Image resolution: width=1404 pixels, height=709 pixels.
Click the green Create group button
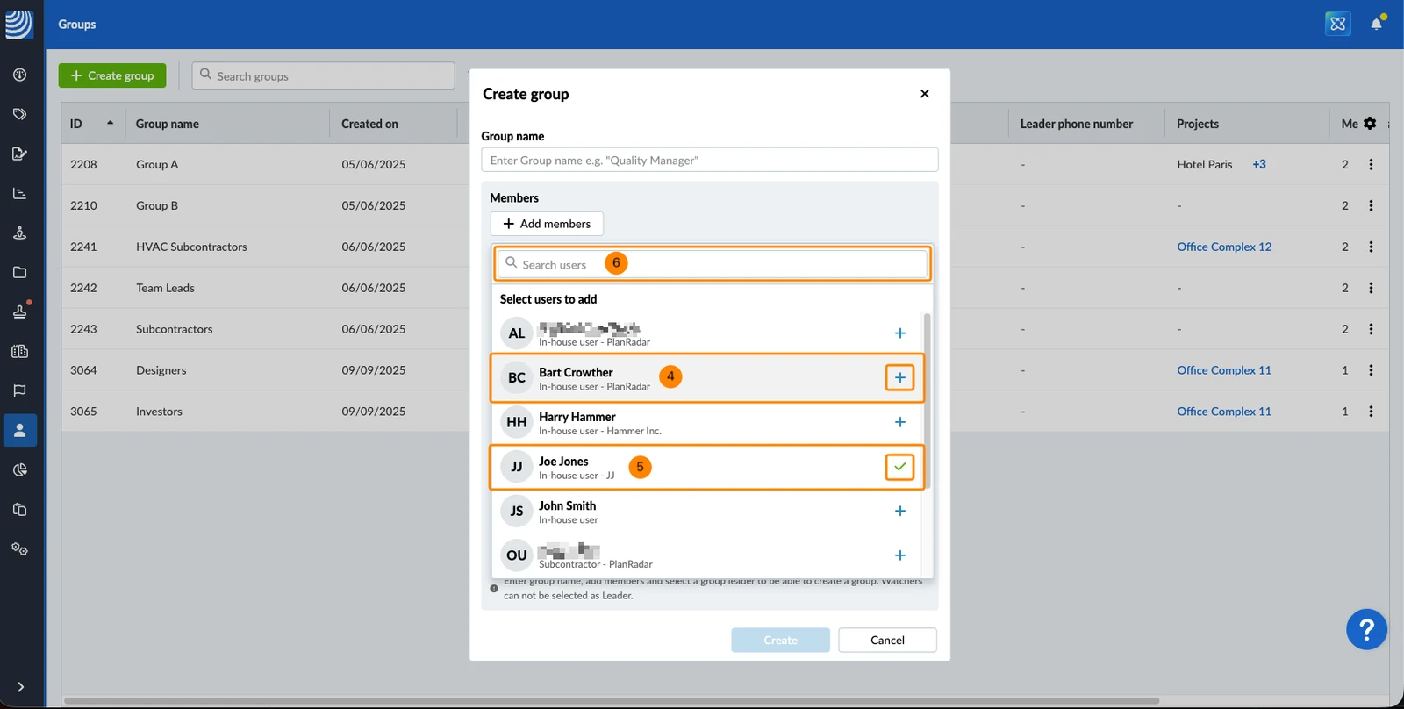112,75
